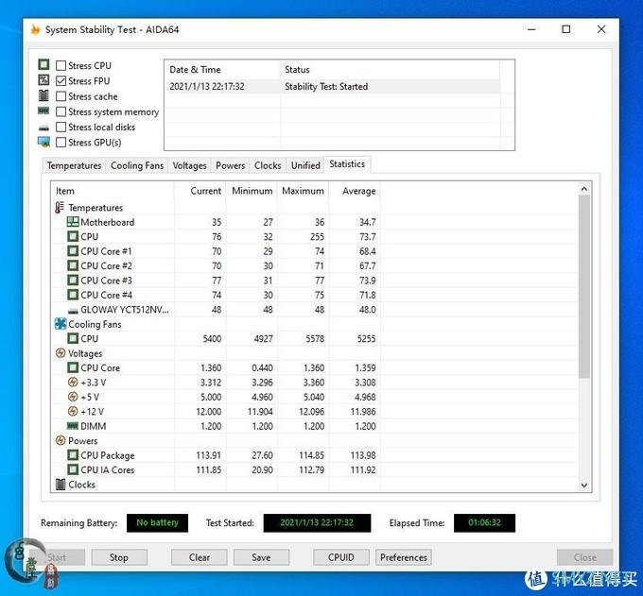Switch to the Cooling Fans tab
Screen dimensions: 643x596
pyautogui.click(x=137, y=165)
